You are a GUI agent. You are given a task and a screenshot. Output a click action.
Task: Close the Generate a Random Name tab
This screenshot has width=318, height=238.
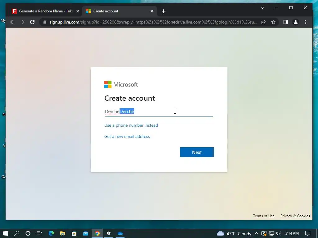point(77,11)
